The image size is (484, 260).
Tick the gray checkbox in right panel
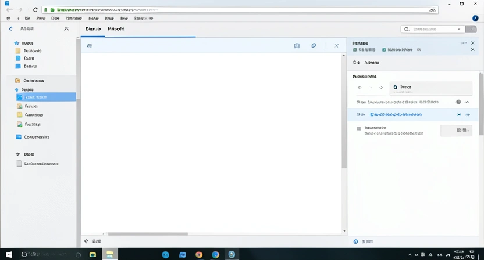point(359,128)
